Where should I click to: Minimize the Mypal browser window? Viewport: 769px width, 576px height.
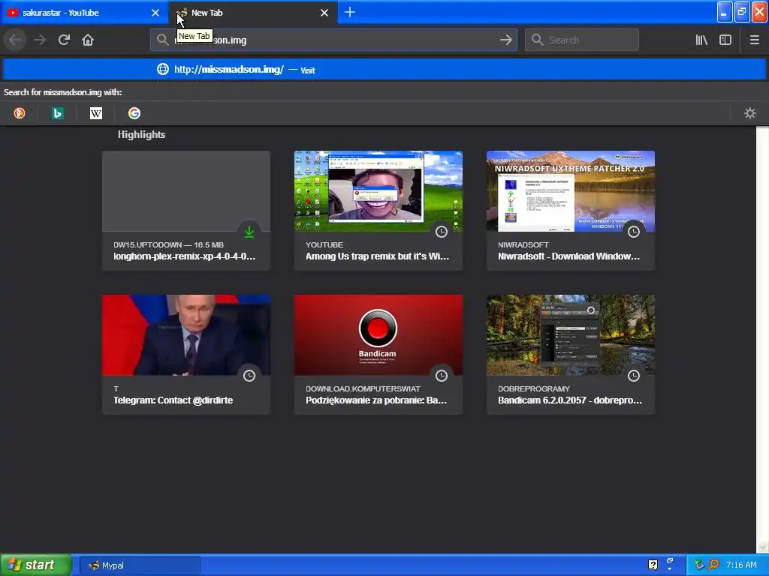(725, 12)
